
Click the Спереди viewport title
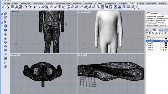[14, 55]
